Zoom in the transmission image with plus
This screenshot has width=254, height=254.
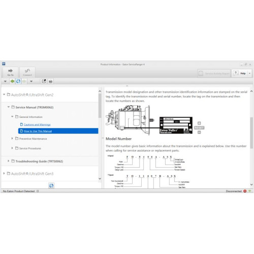[199, 123]
